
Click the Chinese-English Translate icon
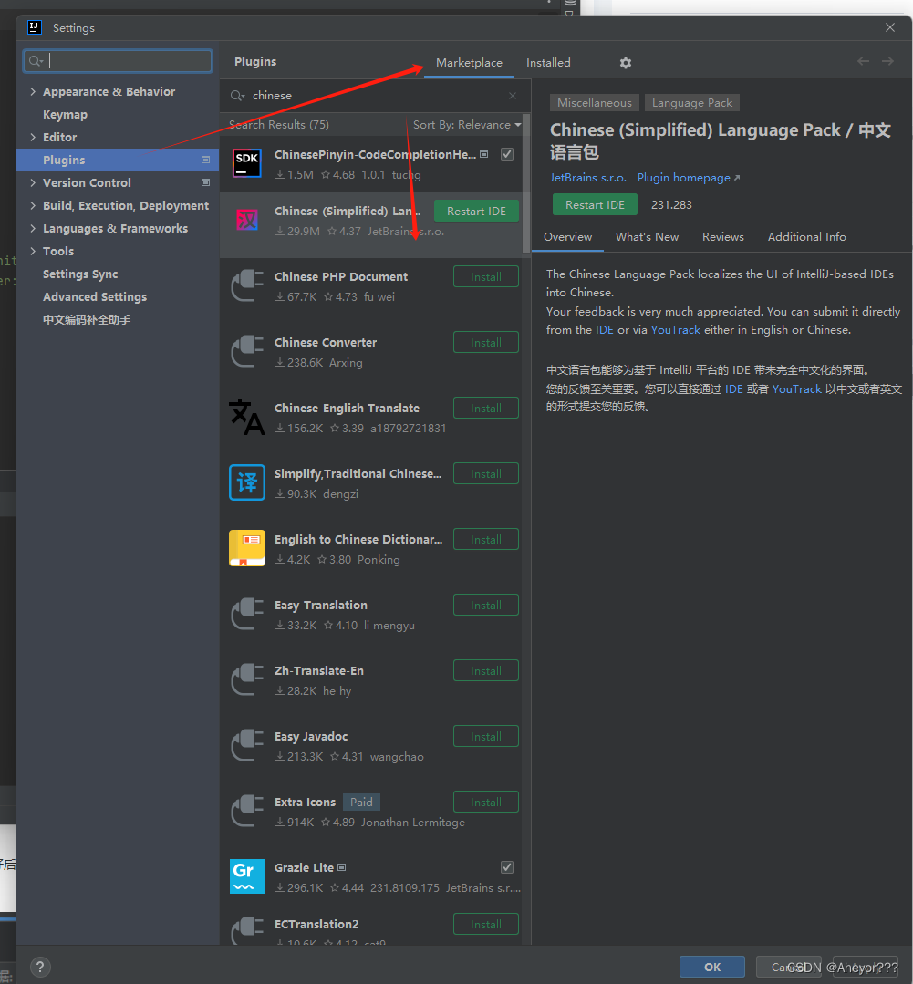click(x=246, y=418)
